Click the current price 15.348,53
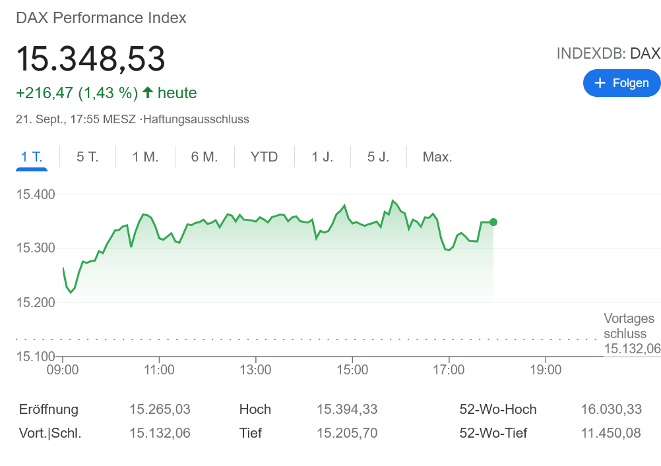Viewport: 661px width, 466px height. (x=90, y=59)
